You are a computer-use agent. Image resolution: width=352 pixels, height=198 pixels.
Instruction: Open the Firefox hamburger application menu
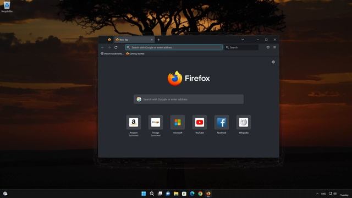(274, 47)
